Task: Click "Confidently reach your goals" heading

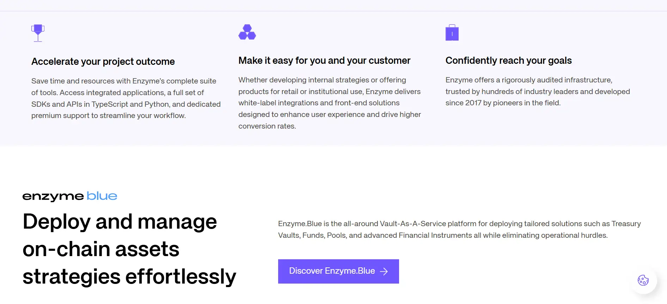Action: pyautogui.click(x=508, y=61)
